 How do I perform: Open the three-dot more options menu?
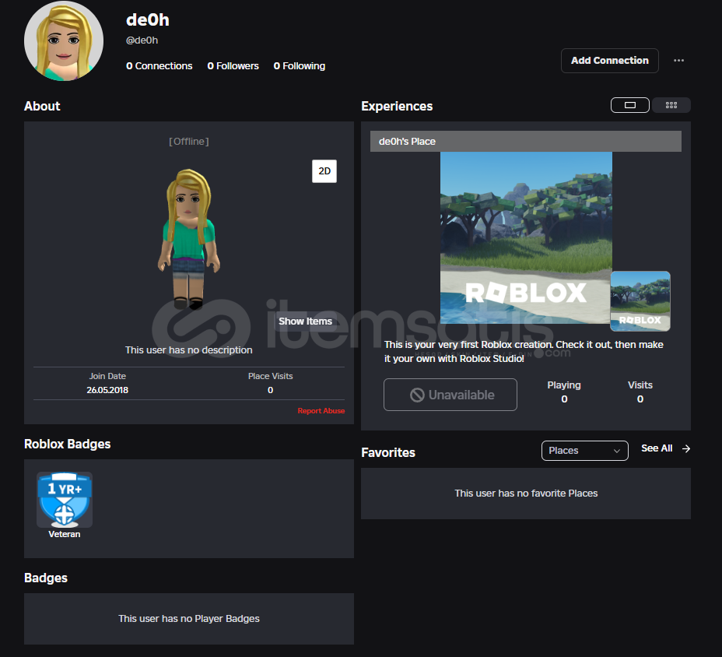(678, 61)
